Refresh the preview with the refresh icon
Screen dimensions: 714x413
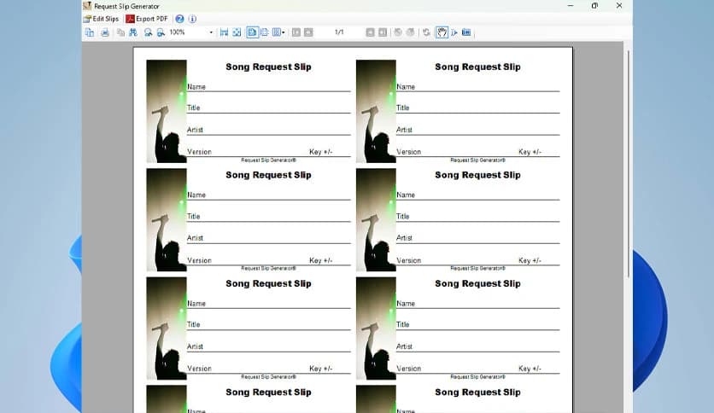coord(426,32)
